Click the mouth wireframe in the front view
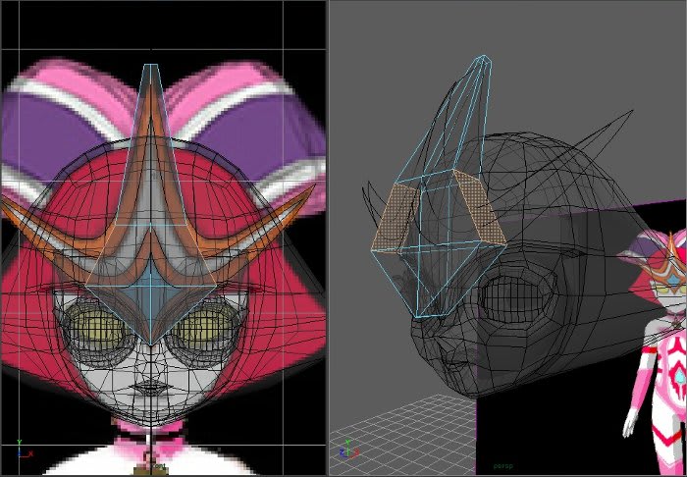The height and width of the screenshot is (477, 687). pos(150,388)
